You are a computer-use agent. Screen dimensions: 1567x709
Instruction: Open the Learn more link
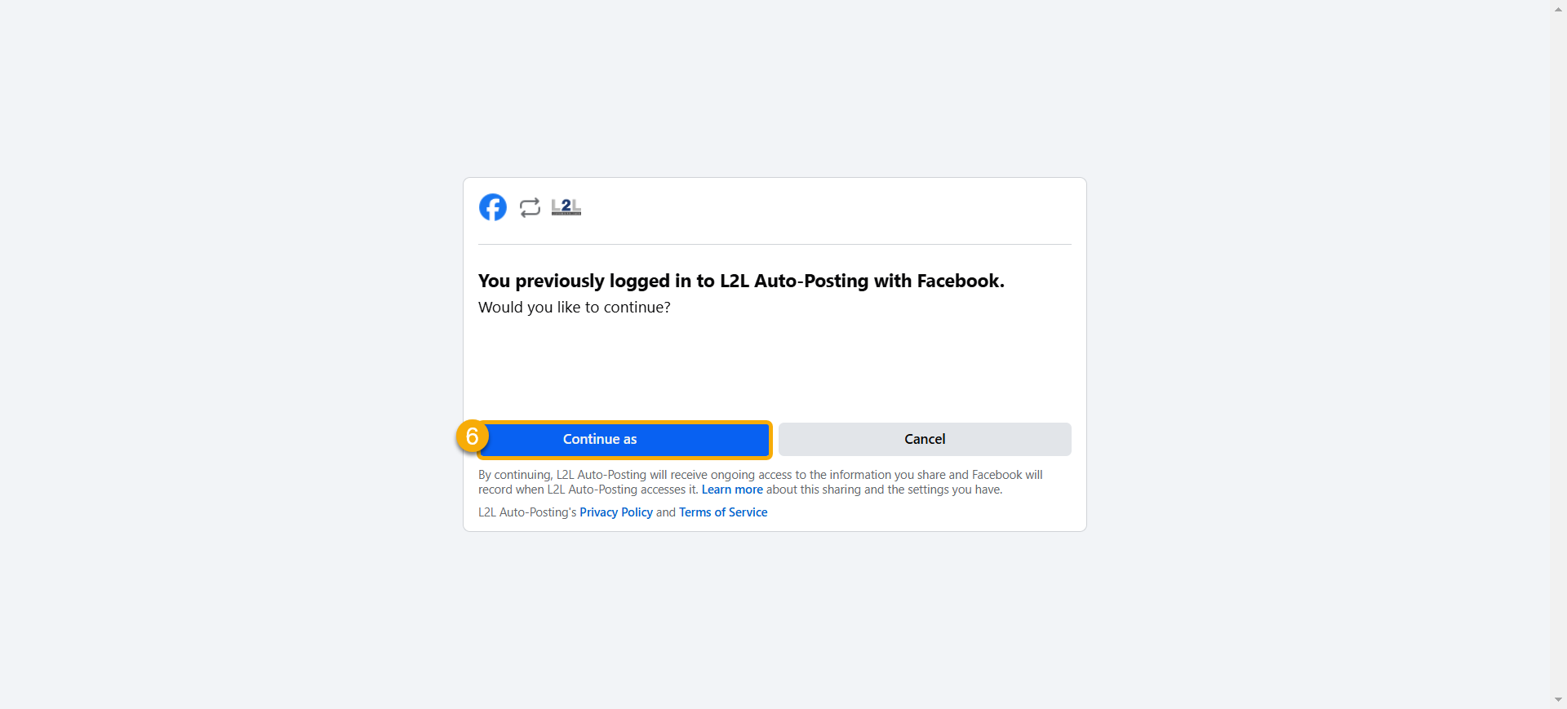pyautogui.click(x=731, y=490)
